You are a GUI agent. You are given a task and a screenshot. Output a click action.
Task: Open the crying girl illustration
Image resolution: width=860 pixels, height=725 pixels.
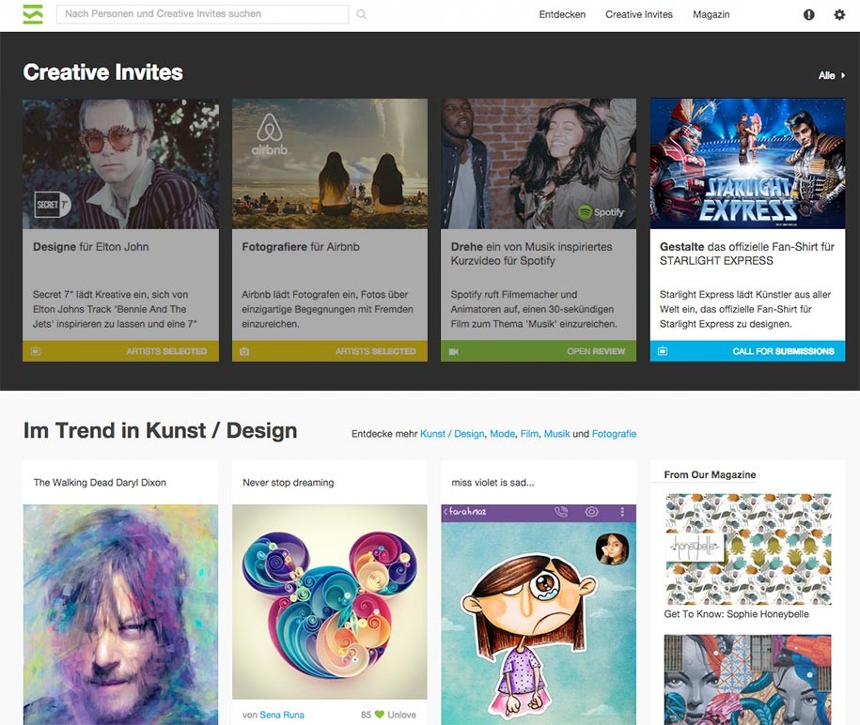[x=539, y=614]
